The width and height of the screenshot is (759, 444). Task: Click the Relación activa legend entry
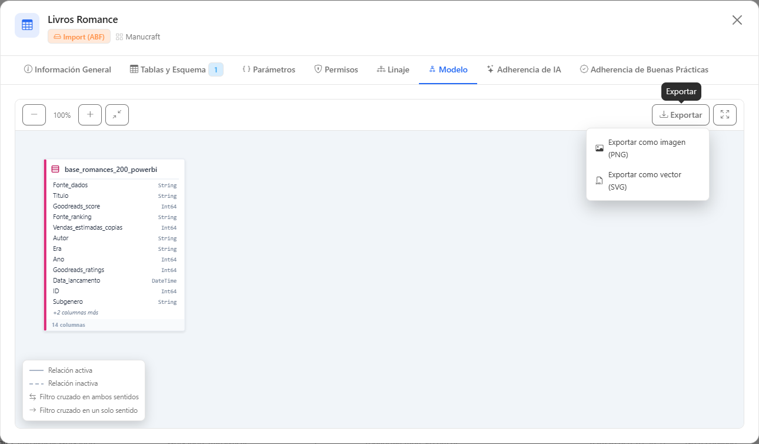coord(61,370)
